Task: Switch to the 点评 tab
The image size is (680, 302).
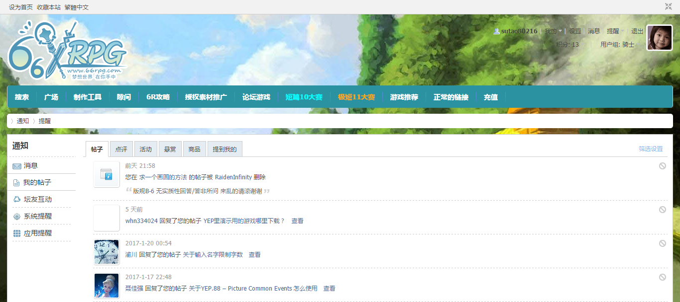Action: [x=121, y=149]
